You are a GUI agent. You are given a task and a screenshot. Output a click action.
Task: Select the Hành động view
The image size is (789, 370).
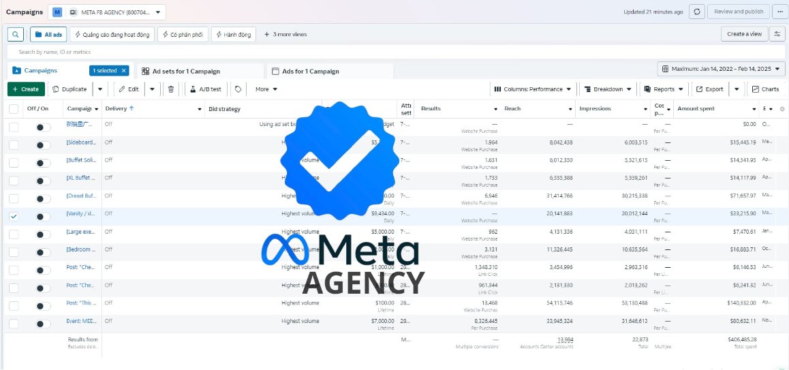pos(234,34)
